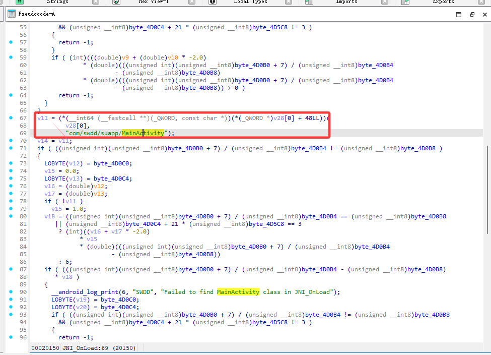Toggle breakpoint dot on line 64
The width and height of the screenshot is (491, 355).
11,95
